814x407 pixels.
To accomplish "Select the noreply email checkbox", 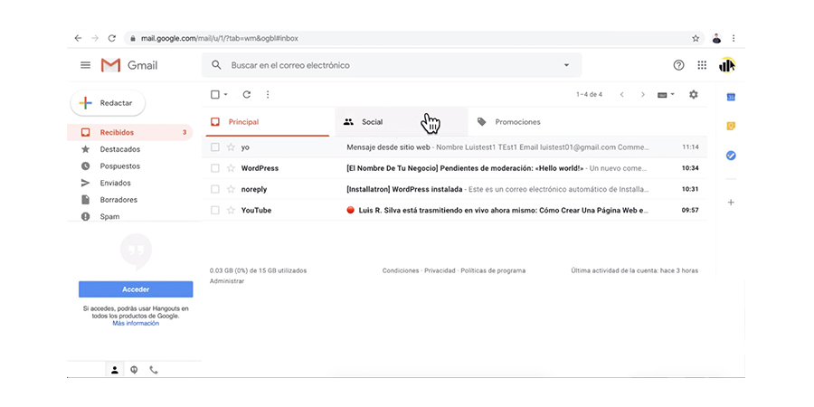I will click(x=215, y=190).
